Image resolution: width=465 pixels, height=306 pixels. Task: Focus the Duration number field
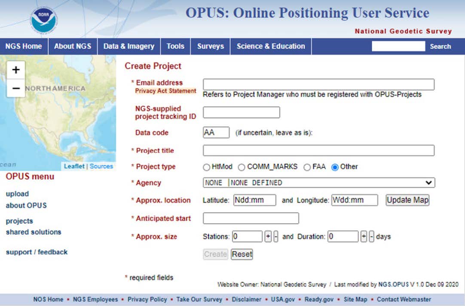coord(343,237)
